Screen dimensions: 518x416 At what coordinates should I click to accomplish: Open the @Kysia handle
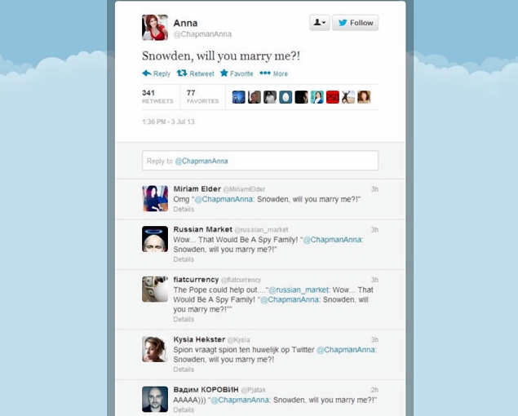point(238,339)
